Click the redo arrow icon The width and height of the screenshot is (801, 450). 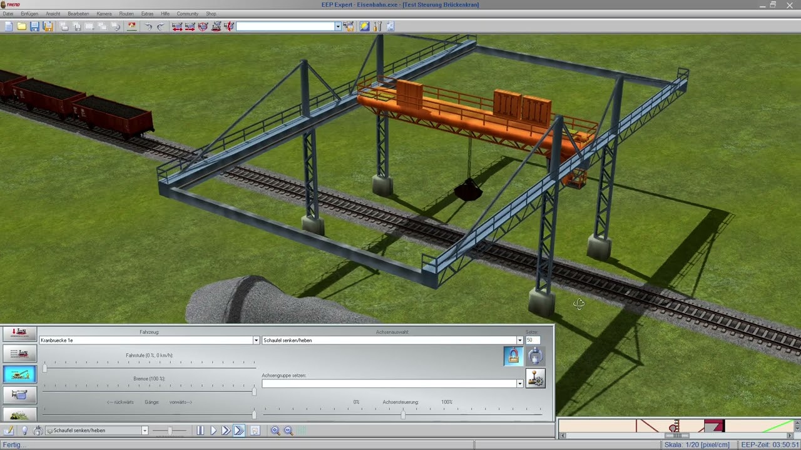161,26
